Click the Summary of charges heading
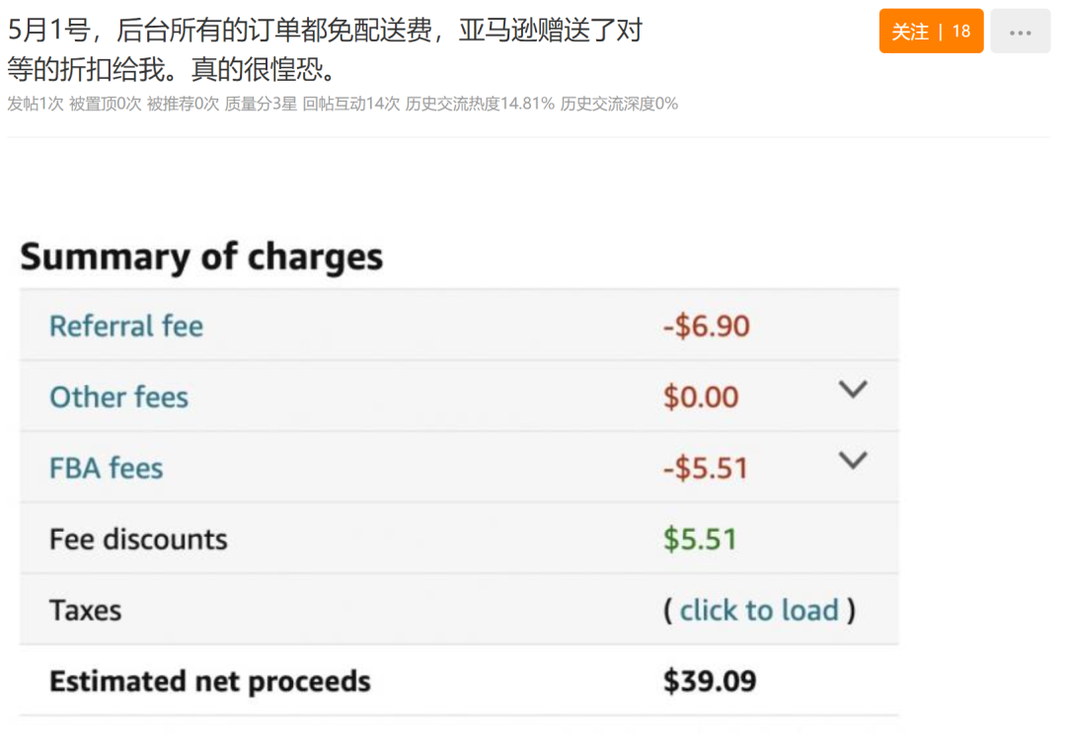The height and width of the screenshot is (738, 1066). click(202, 257)
